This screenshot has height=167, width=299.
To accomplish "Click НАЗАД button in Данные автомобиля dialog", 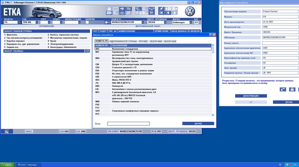I will pos(198,124).
